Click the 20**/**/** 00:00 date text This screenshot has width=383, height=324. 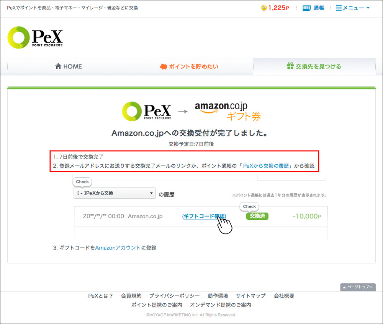(103, 216)
